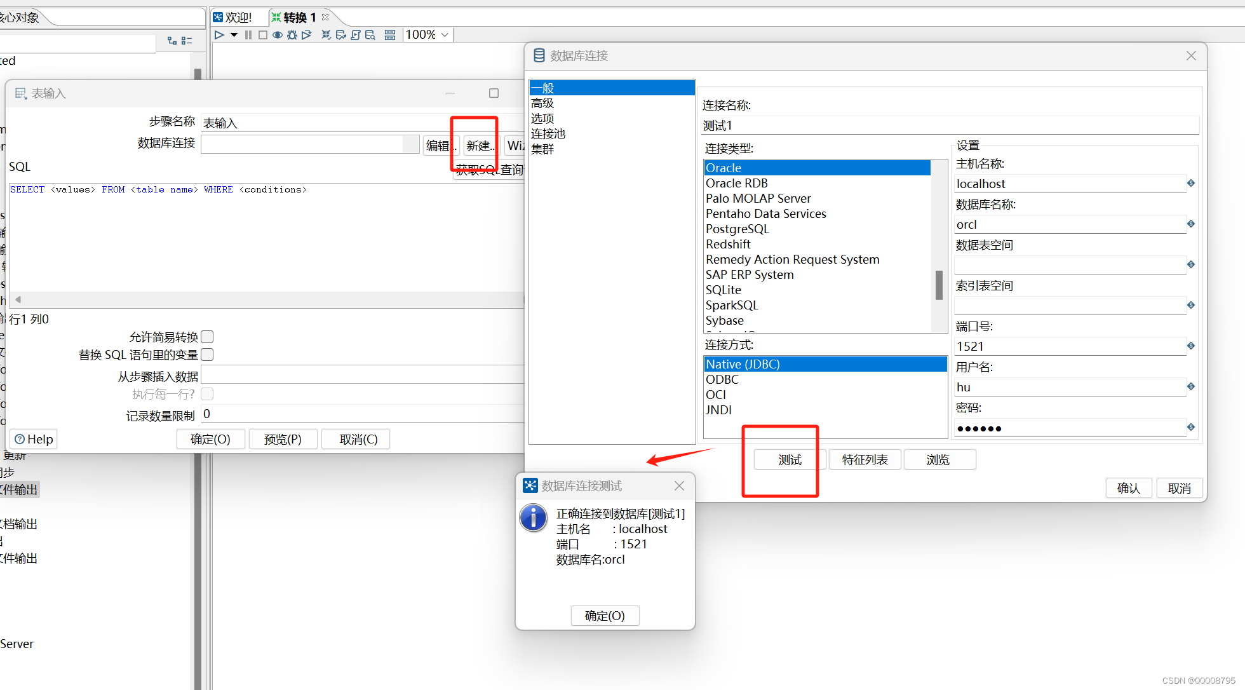Screen dimensions: 1245x690
Task: Debug the transformation with the bug icon
Action: click(x=292, y=35)
